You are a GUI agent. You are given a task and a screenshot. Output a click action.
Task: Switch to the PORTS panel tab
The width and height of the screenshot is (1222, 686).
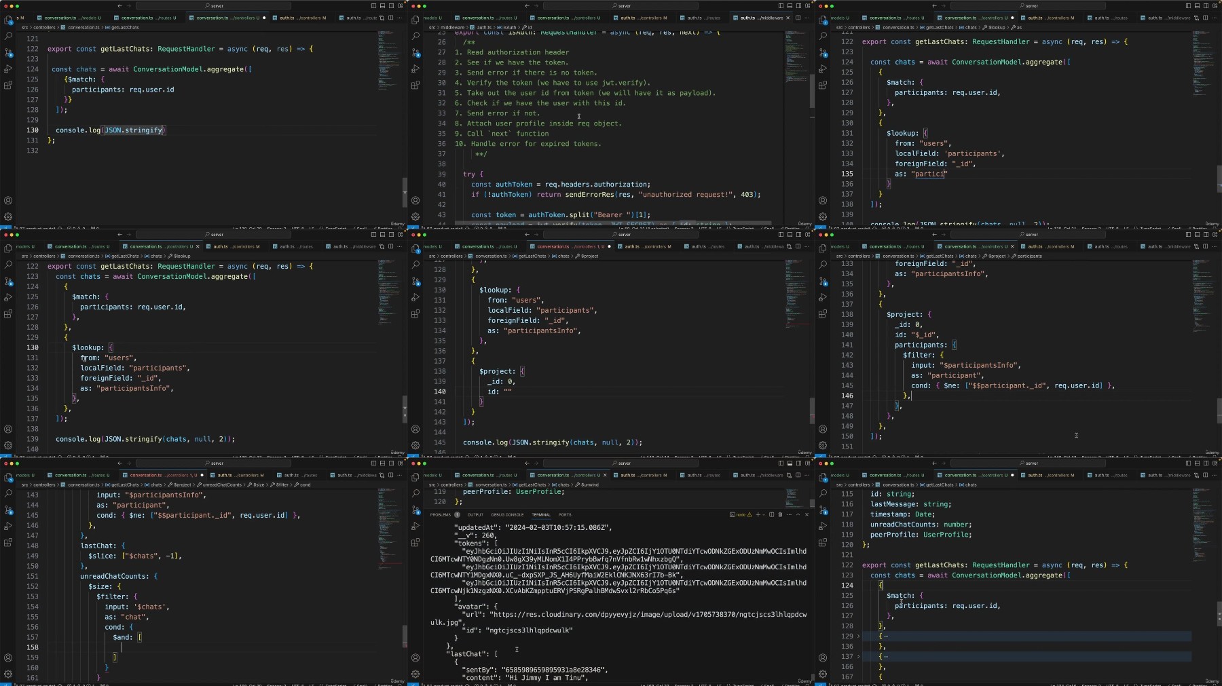[565, 514]
